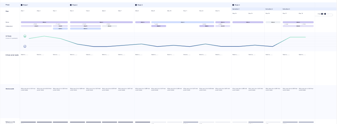Click the 'Need to...' text under Step 1
Screen dimensions: 337x124
pos(25,55)
